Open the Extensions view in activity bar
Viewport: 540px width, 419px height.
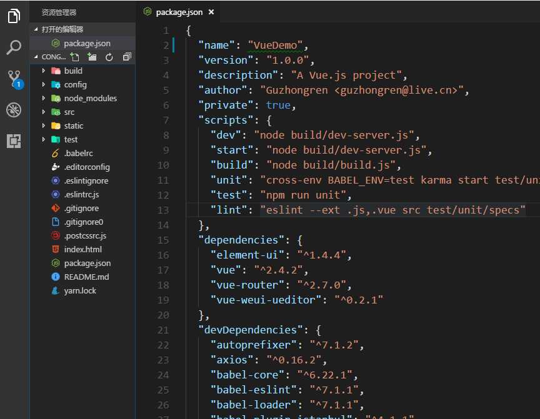click(x=14, y=141)
